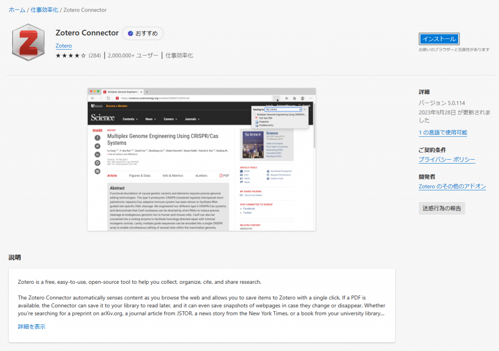Open Zotero のその他のアドオン link
The width and height of the screenshot is (499, 351).
452,186
